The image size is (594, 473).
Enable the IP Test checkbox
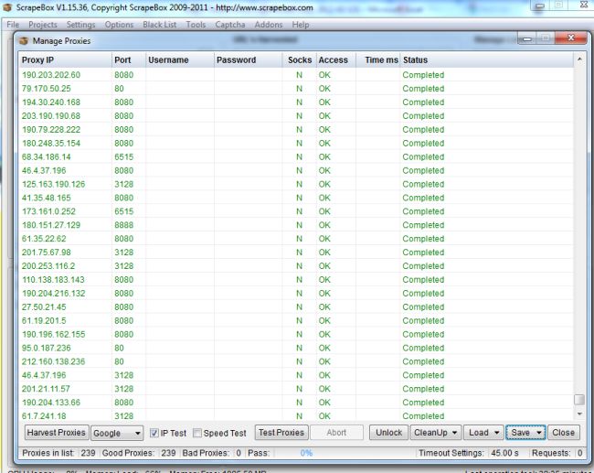click(154, 433)
